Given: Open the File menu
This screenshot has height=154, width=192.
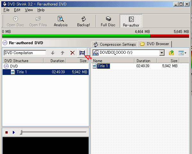Looking at the screenshot, I should coord(6,10).
